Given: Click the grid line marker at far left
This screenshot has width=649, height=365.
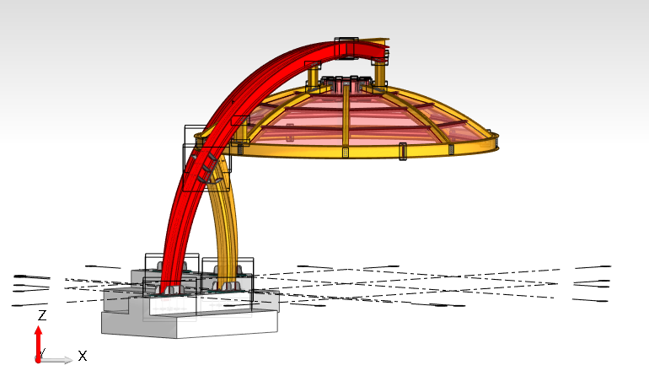Looking at the screenshot, I should pyautogui.click(x=31, y=276).
